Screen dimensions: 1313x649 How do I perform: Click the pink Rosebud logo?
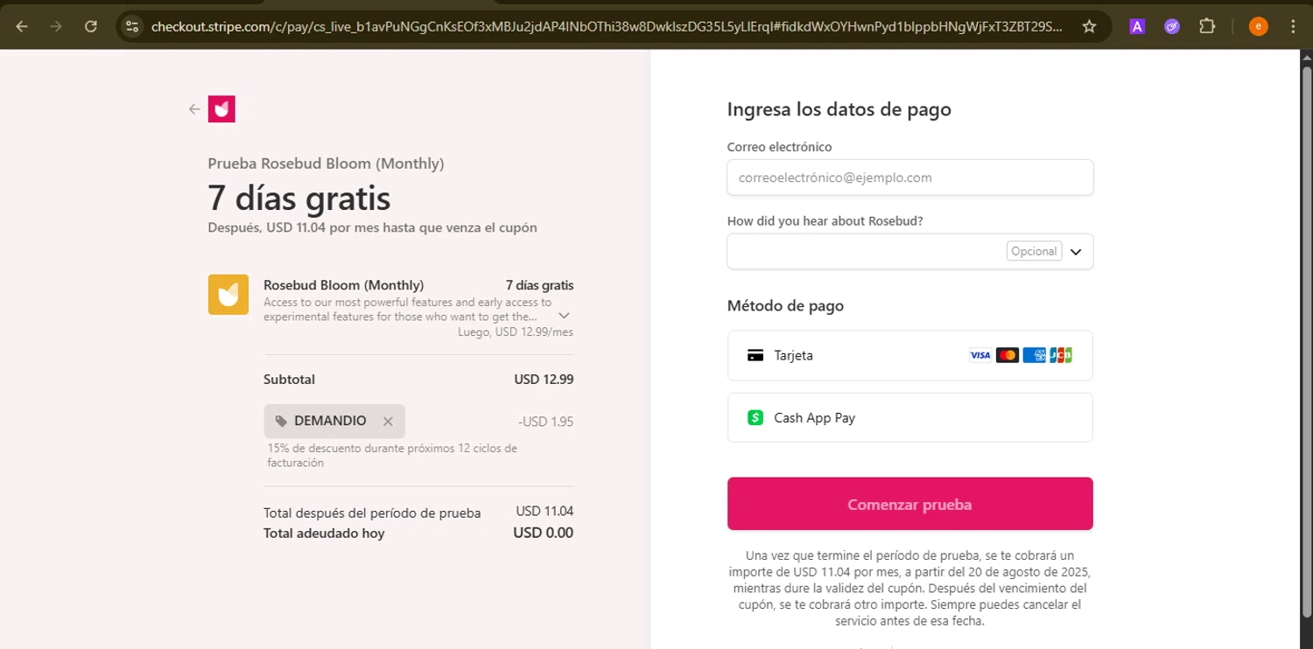[221, 108]
